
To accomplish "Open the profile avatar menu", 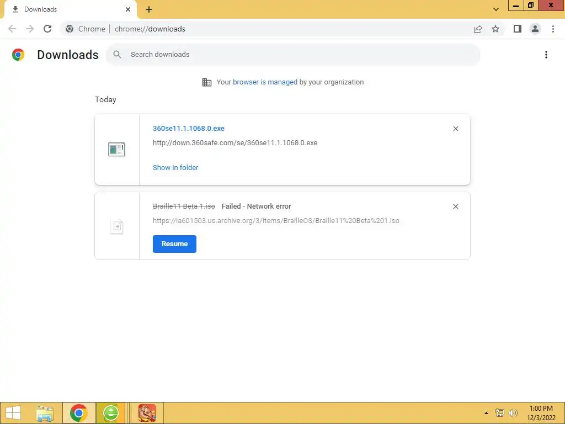I will click(535, 29).
